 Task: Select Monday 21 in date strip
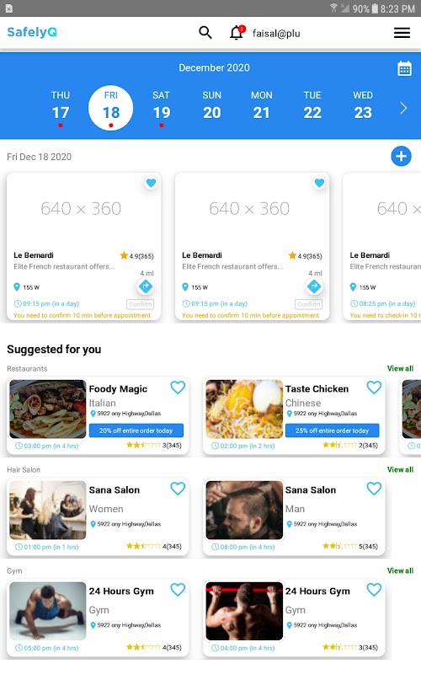[x=261, y=105]
